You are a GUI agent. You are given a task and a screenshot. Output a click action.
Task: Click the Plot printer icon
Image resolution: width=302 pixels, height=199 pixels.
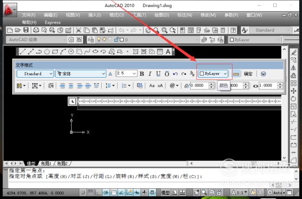36,30
